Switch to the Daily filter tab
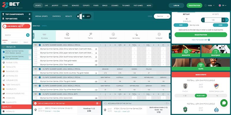Image resolution: width=231 pixels, height=115 pixels. [x=26, y=42]
